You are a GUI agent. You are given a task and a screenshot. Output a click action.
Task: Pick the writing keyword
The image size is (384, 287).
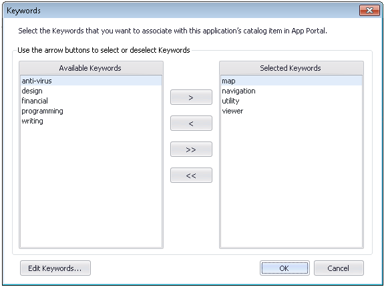tap(91, 121)
